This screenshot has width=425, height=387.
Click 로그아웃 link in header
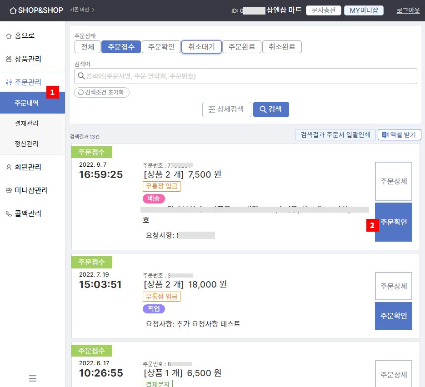[408, 10]
